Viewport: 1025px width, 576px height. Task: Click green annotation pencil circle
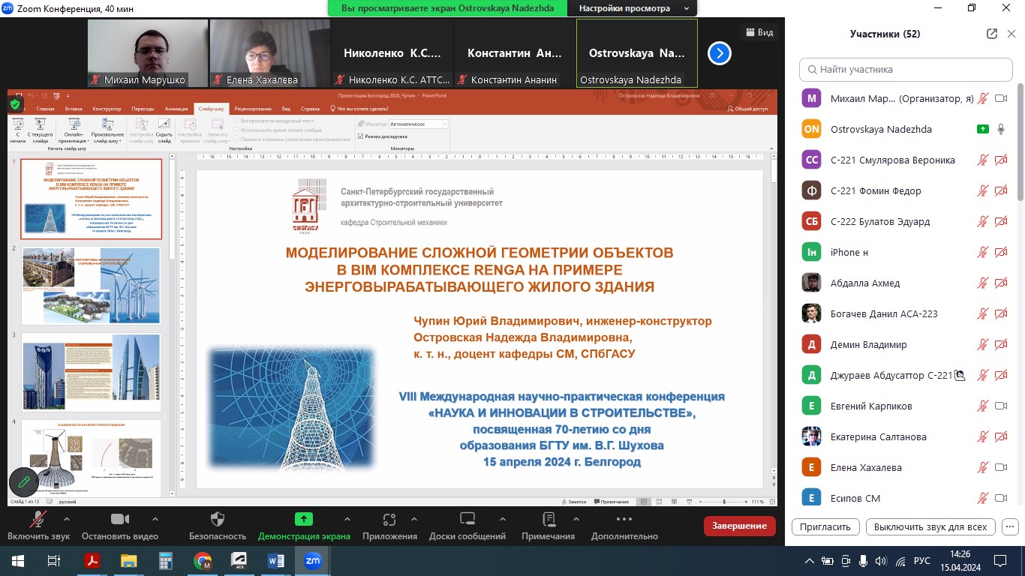click(x=23, y=481)
